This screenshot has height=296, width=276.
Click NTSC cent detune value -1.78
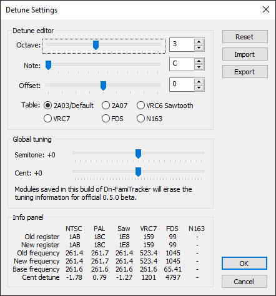point(74,277)
